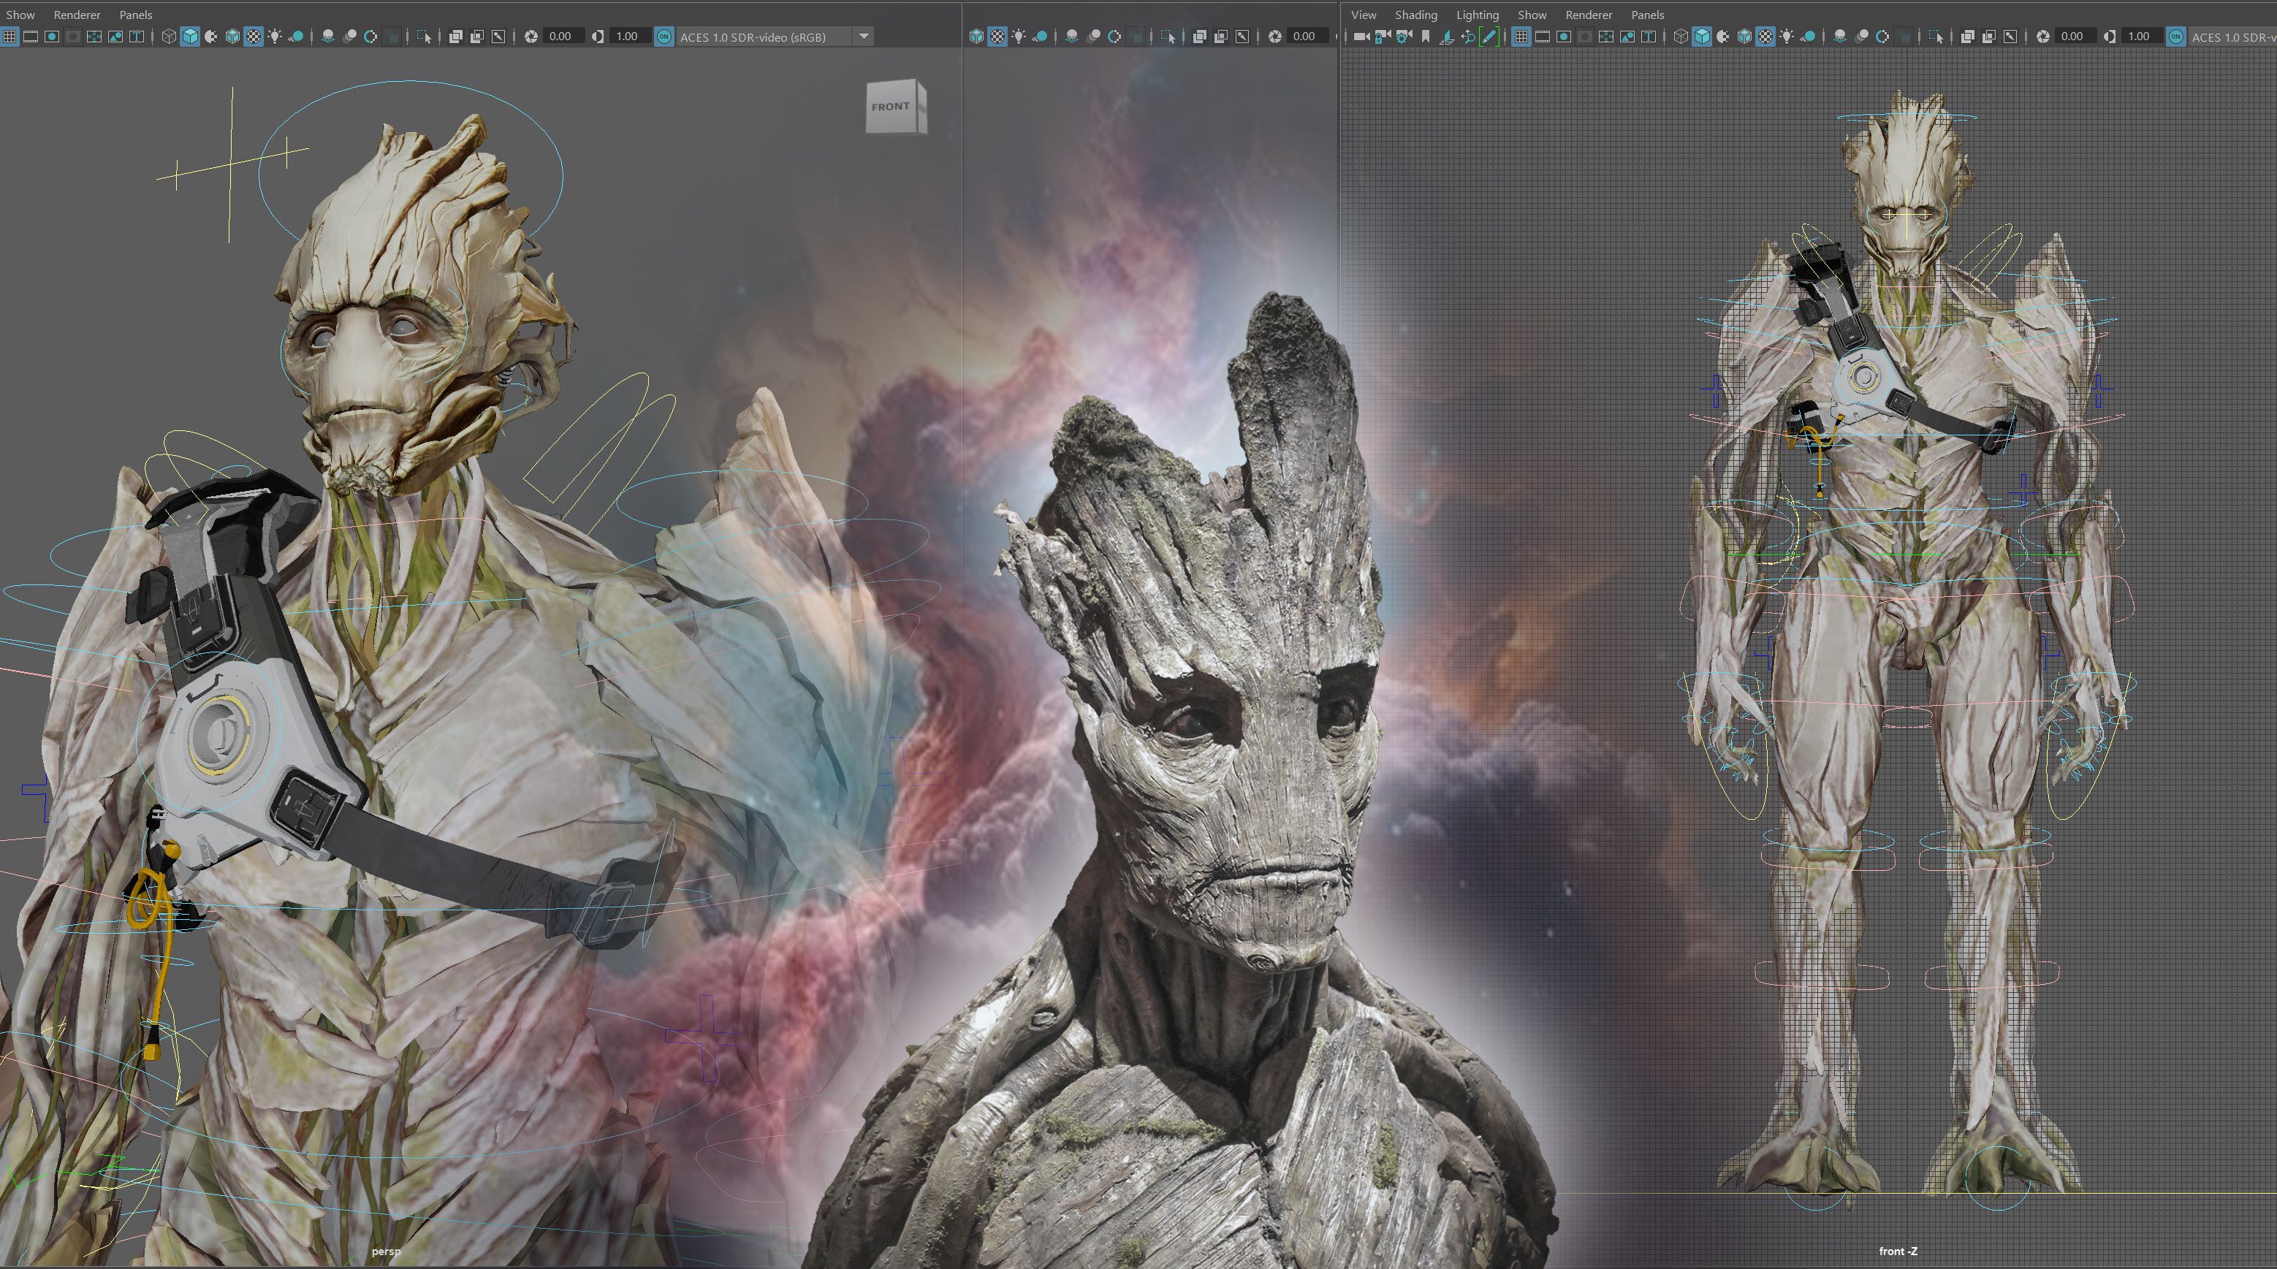
Task: Toggle Textured display in front -Z panel
Action: click(1766, 37)
